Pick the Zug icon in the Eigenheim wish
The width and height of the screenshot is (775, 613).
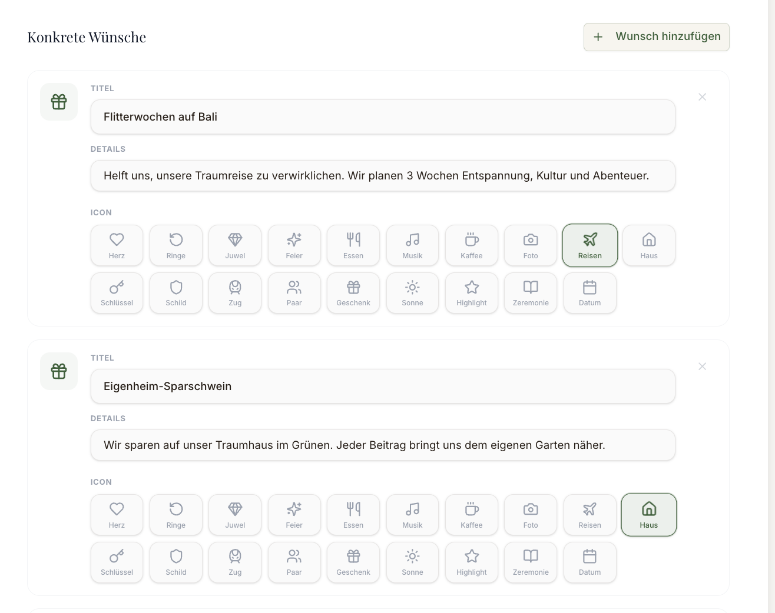[235, 562]
